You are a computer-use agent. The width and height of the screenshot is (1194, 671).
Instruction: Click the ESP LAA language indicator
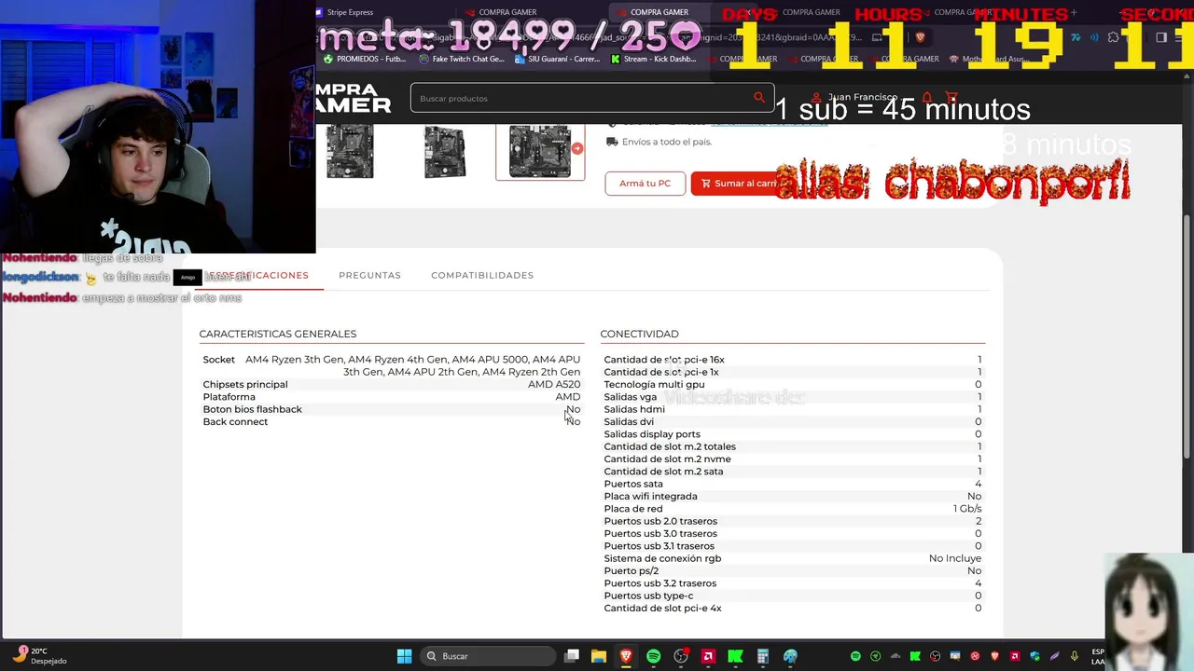click(1098, 656)
